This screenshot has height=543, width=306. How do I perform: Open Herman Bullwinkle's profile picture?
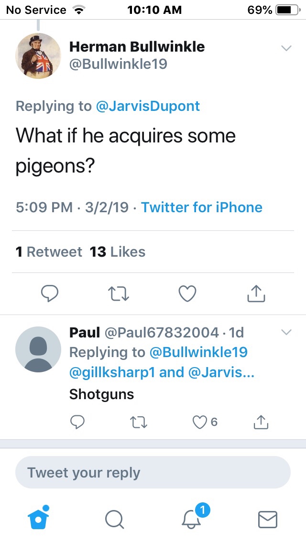coord(38,56)
